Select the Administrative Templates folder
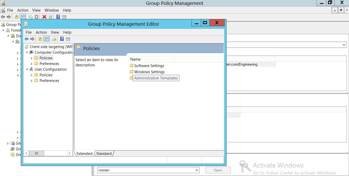 point(156,78)
